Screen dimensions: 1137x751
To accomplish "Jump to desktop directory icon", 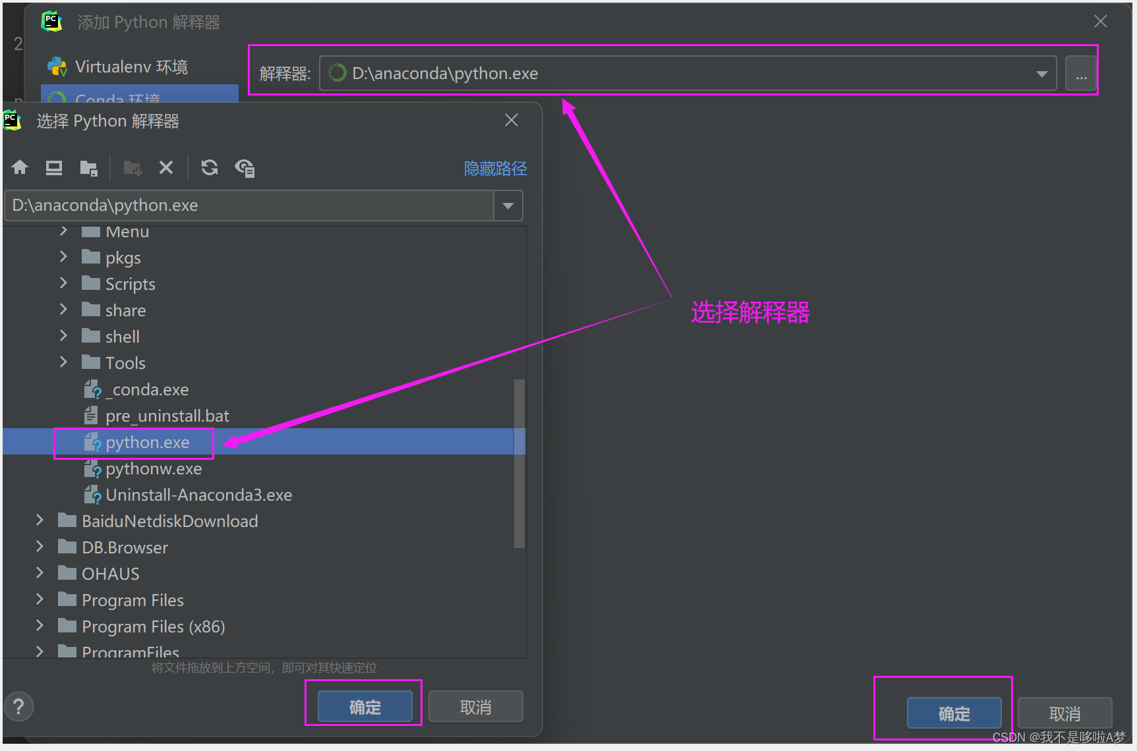I will click(54, 167).
